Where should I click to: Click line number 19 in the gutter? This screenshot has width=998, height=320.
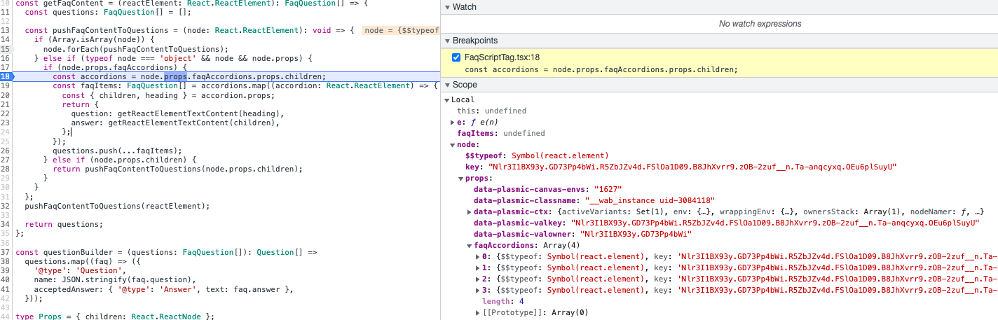(x=6, y=85)
